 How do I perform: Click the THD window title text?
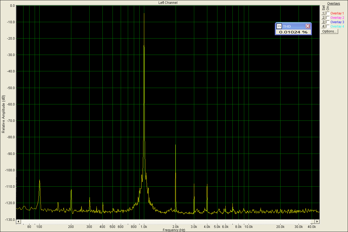(287, 26)
